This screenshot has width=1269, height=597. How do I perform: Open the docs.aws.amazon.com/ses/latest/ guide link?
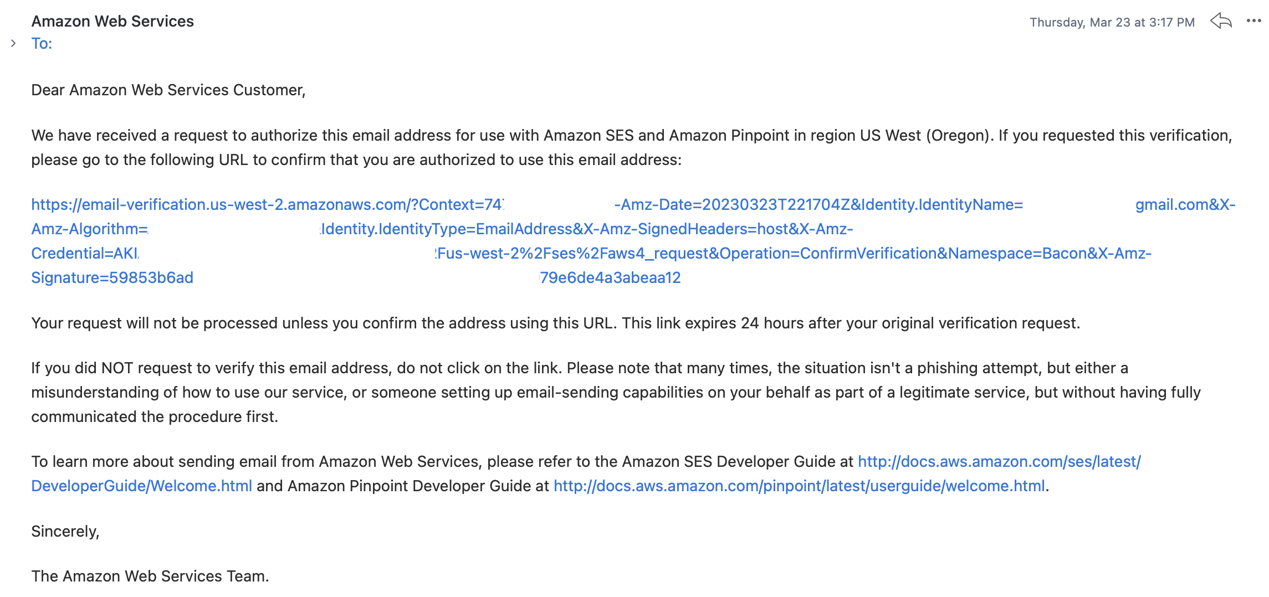[x=999, y=461]
